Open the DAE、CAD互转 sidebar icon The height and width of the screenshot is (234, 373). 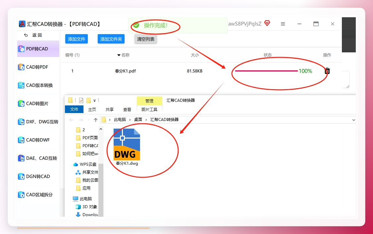click(21, 158)
